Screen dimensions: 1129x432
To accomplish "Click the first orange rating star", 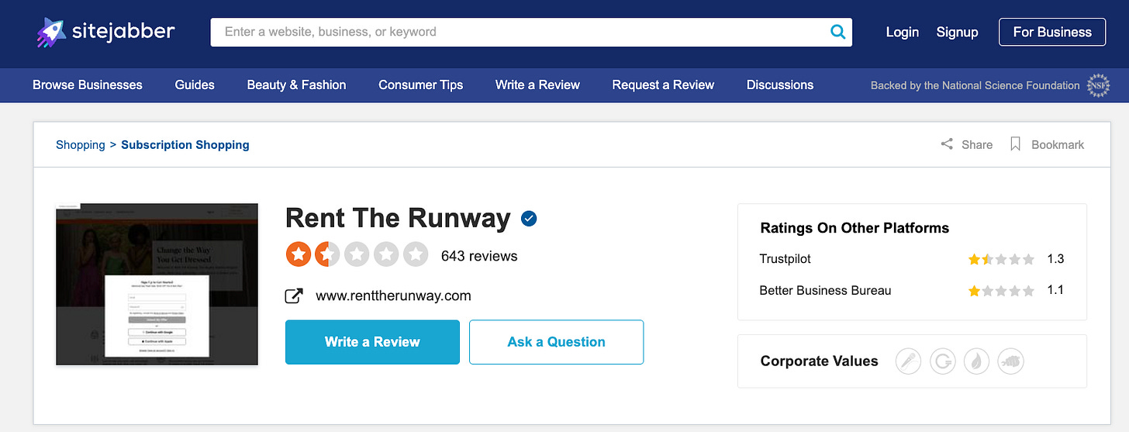I will [299, 254].
